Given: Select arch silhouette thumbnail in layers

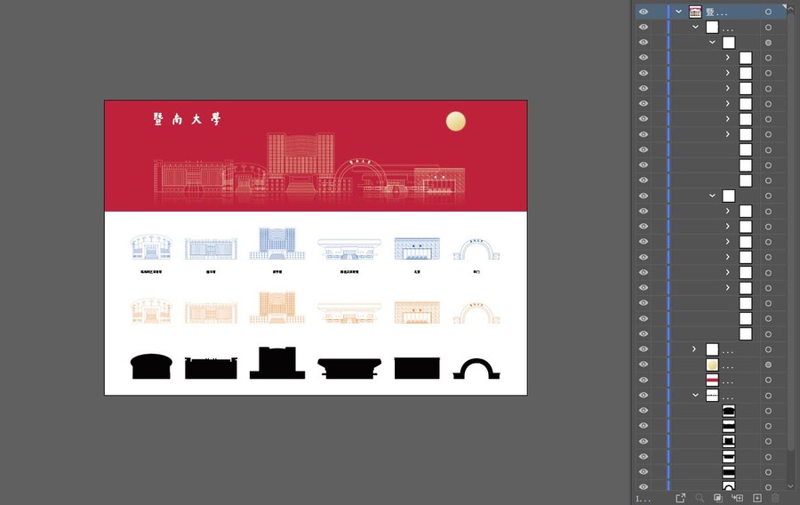Looking at the screenshot, I should click(729, 486).
